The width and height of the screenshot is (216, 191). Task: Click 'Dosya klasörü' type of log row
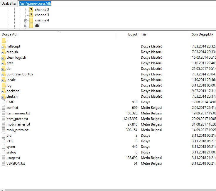point(151,85)
